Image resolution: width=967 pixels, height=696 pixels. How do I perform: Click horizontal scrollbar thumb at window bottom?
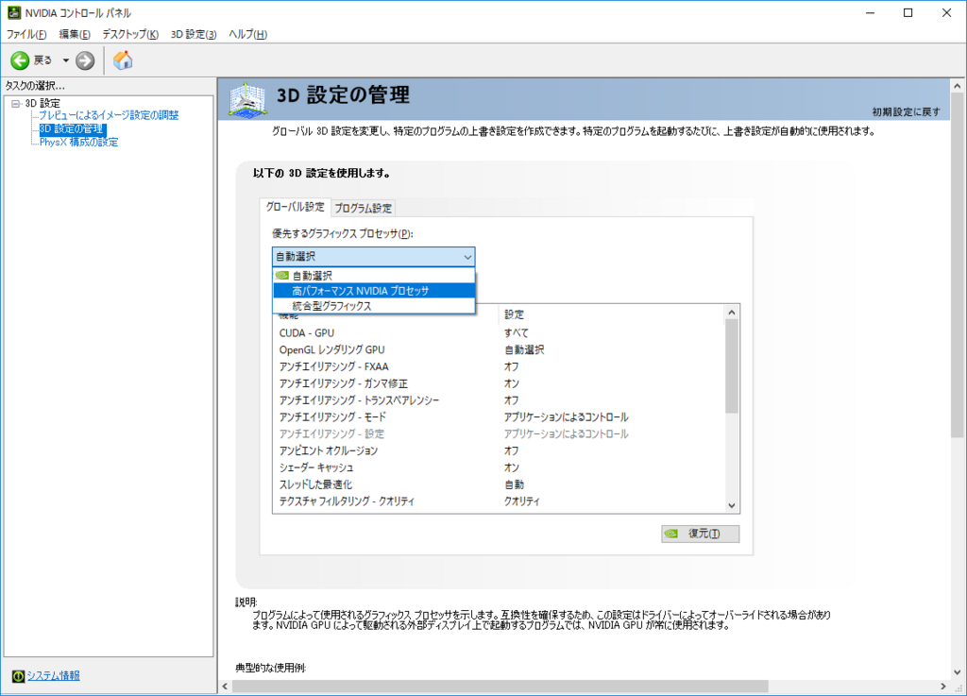tap(500, 687)
